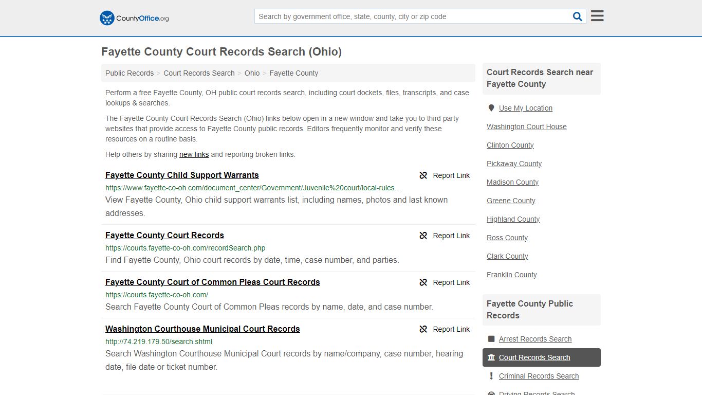
Task: Open Court of Common Pleas Court Records title
Action: pos(212,282)
